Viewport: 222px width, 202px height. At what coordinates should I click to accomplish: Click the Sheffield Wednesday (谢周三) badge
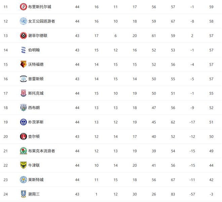click(23, 194)
